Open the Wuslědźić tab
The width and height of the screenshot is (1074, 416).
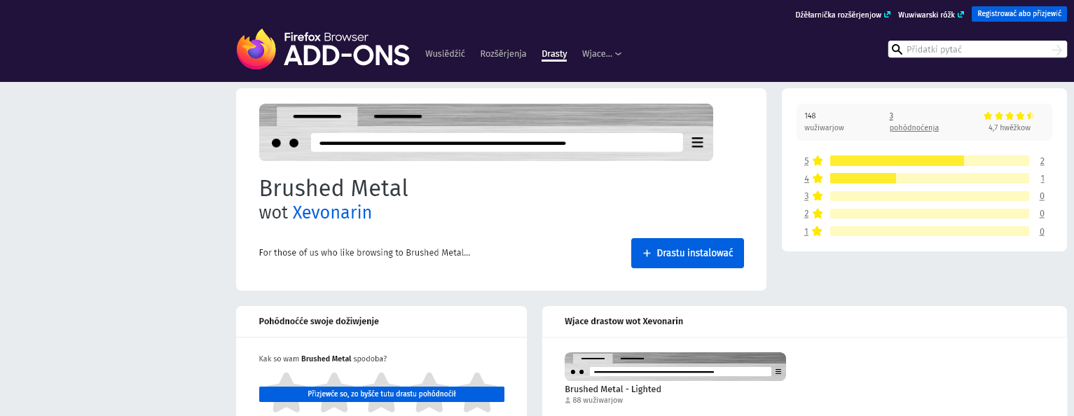pos(445,54)
